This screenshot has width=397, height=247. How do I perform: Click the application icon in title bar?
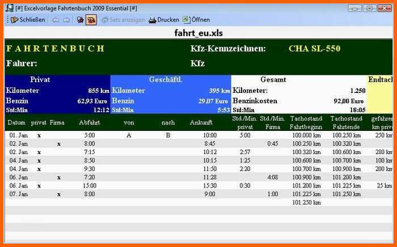pos(9,8)
